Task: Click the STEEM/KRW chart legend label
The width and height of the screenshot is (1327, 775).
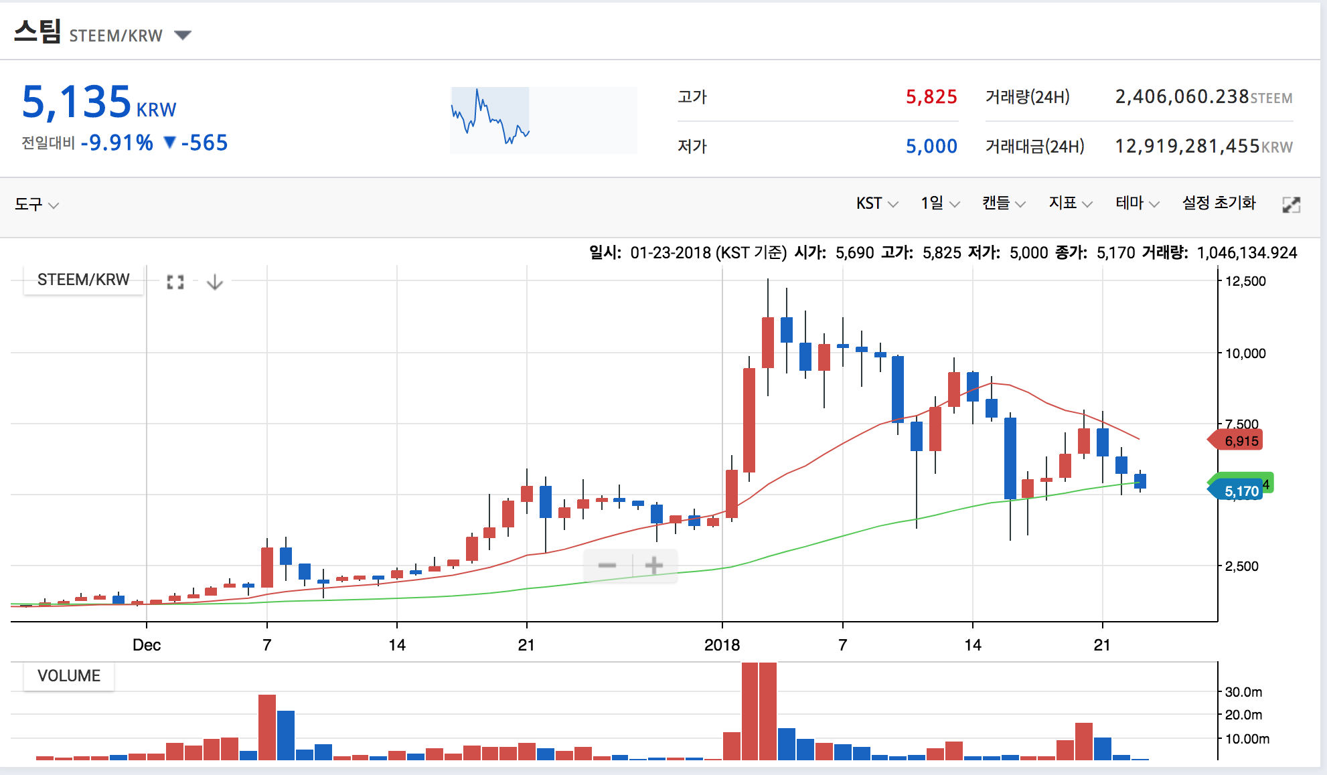Action: tap(83, 280)
